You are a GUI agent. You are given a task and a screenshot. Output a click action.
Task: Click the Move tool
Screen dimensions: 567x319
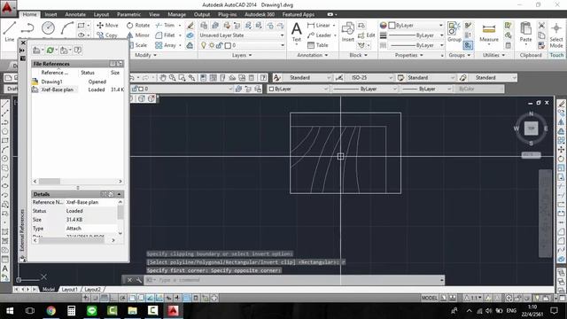[107, 26]
